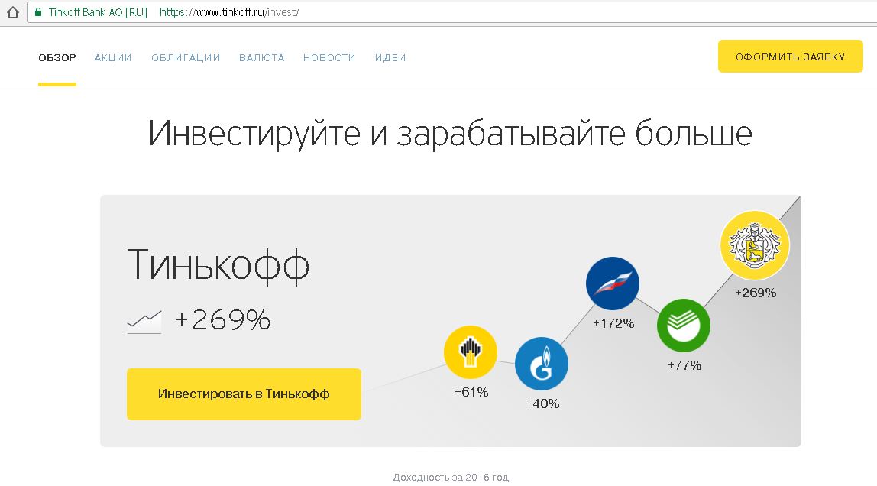The height and width of the screenshot is (486, 877).
Task: Click the Tinkoff crest logo on chart
Action: pyautogui.click(x=754, y=246)
